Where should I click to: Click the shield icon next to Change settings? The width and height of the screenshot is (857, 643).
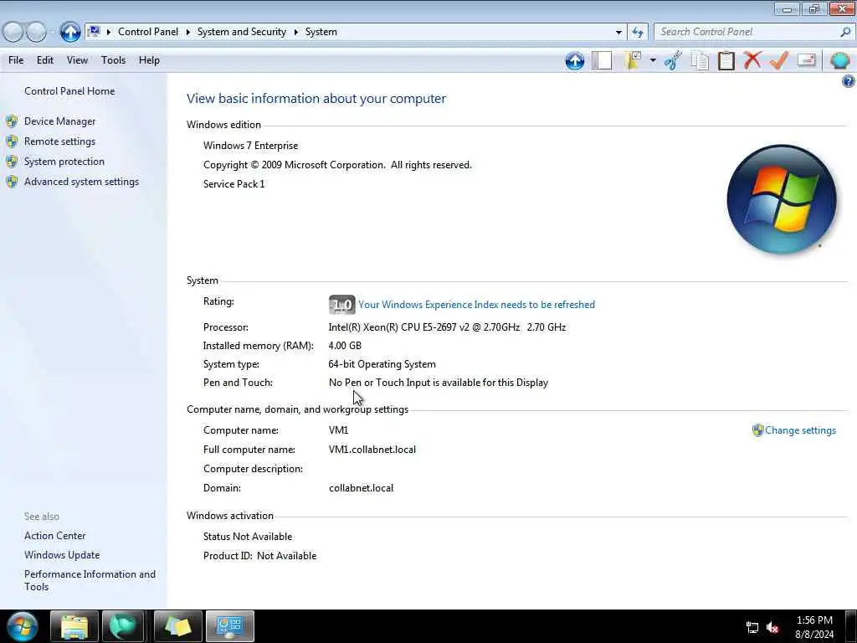click(x=757, y=430)
